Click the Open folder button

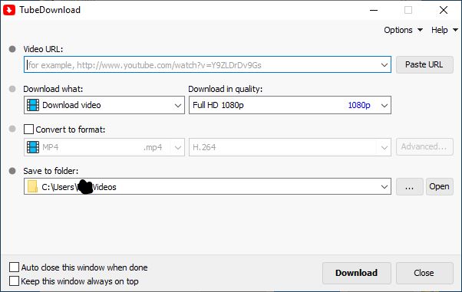439,187
